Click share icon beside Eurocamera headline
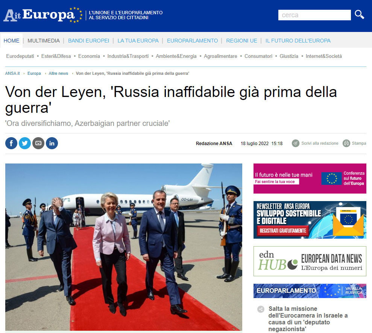Viewport: 372px width, 333px height. click(x=261, y=309)
